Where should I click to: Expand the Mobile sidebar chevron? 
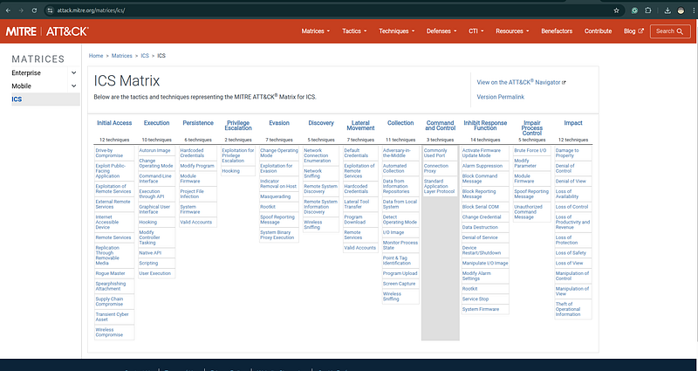click(74, 86)
